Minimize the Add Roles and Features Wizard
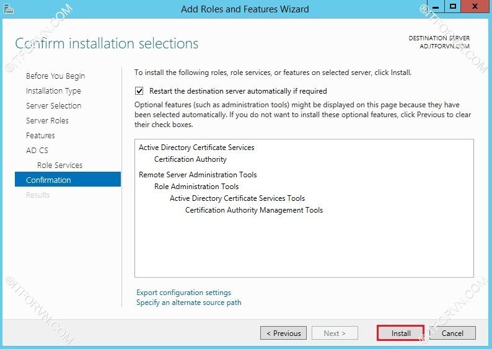This screenshot has height=349, width=492. click(439, 7)
